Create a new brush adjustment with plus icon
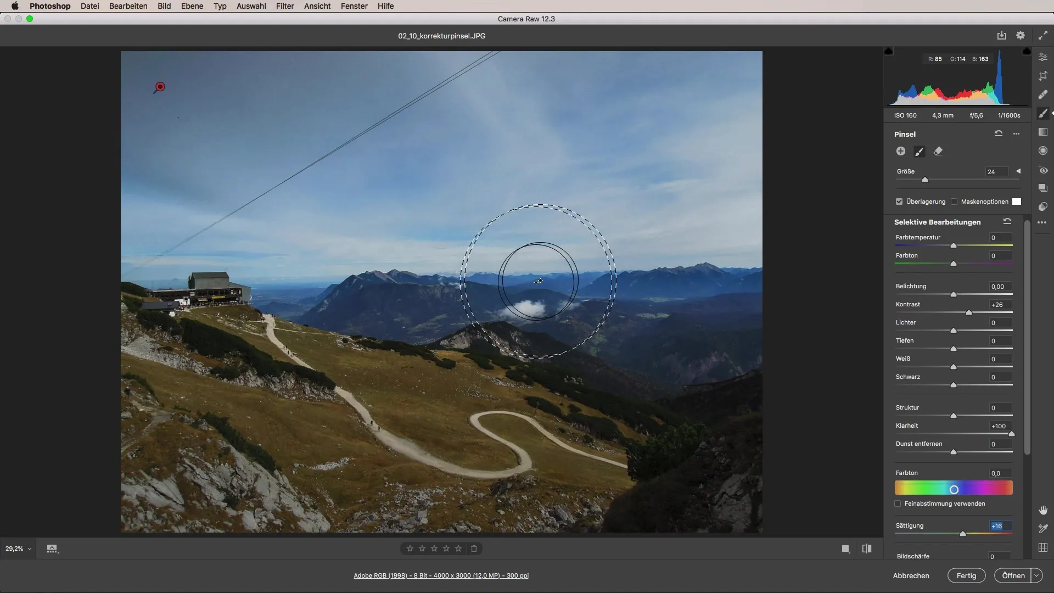Viewport: 1054px width, 593px height. (x=901, y=151)
